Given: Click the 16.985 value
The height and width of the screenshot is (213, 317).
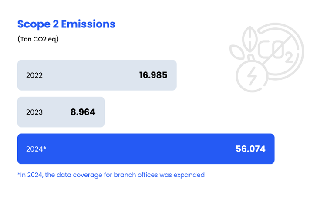Looking at the screenshot, I should [x=153, y=75].
